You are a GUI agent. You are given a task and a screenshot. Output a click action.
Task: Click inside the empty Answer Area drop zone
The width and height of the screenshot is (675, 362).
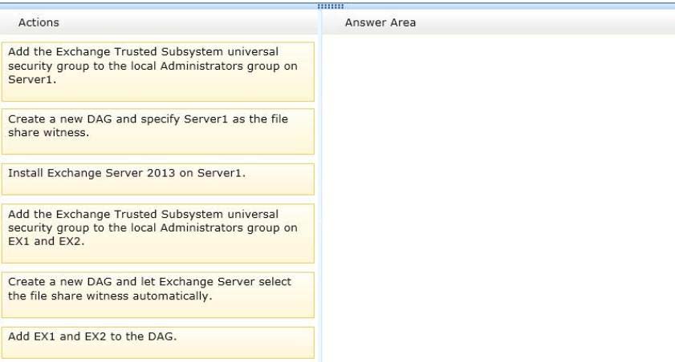click(x=498, y=198)
